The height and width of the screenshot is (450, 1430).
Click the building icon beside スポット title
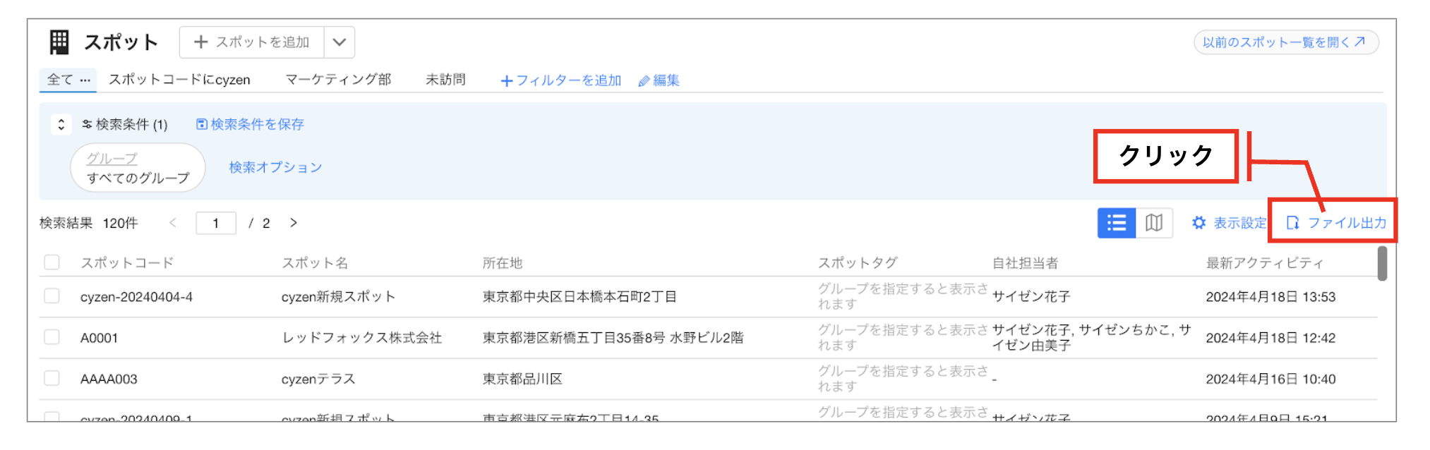[59, 42]
